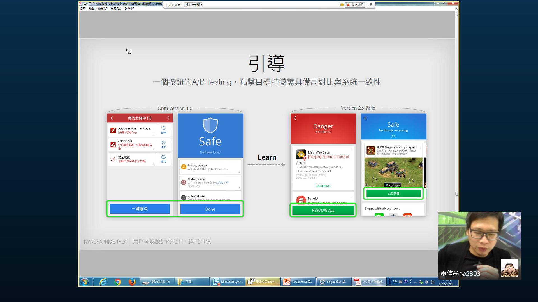This screenshot has width=538, height=302.
Task: Open the 檢視(V) menu
Action: coord(103,8)
